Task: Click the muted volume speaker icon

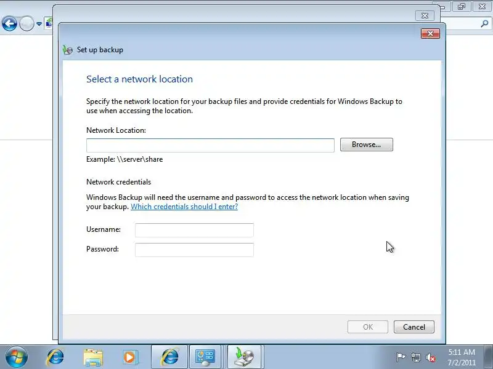Action: pos(430,357)
